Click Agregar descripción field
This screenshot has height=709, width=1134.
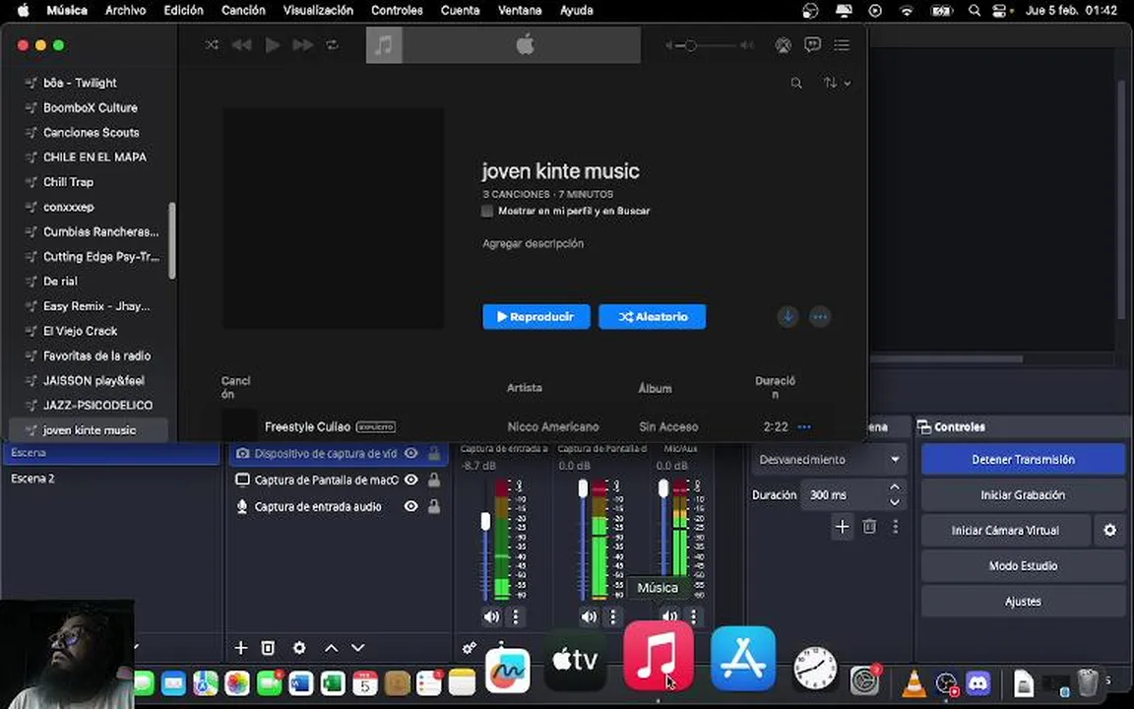pos(533,244)
